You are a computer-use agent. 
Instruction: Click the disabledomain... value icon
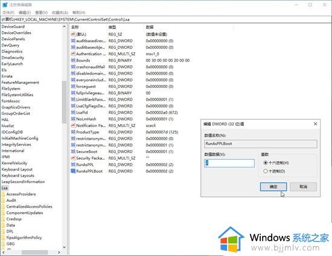(x=73, y=73)
